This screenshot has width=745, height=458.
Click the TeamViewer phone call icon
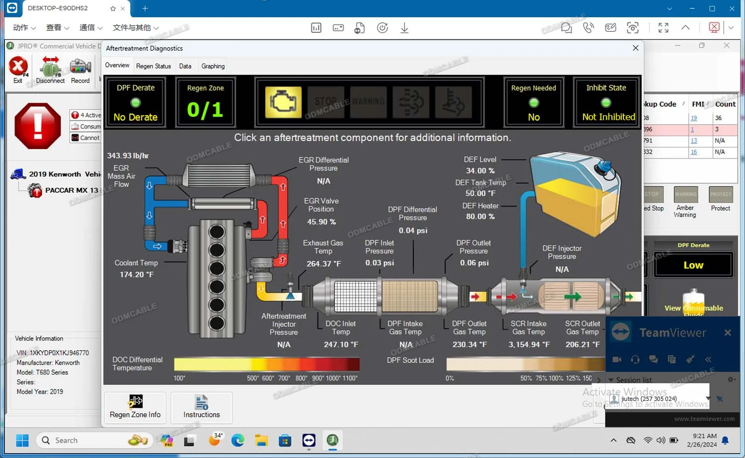pyautogui.click(x=589, y=28)
